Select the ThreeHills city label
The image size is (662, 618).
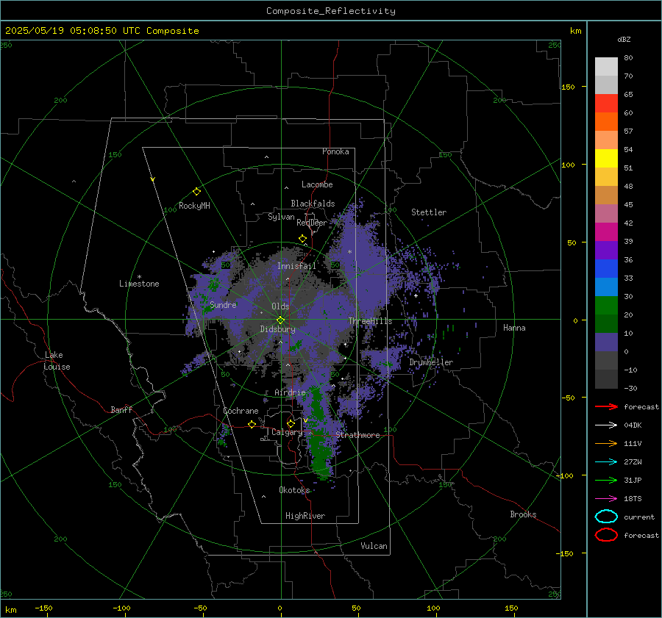(x=370, y=321)
